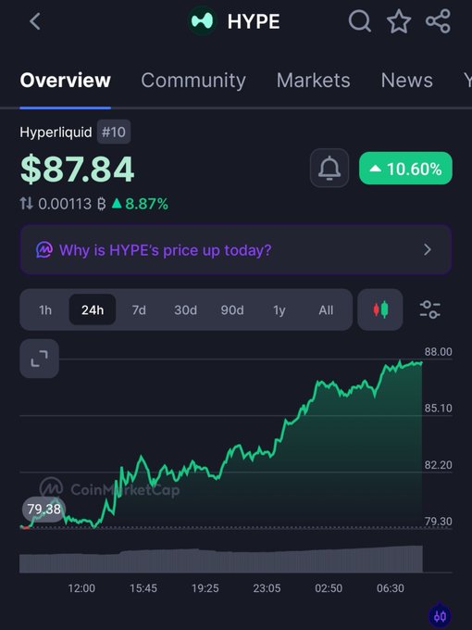
Task: Tap the Hyperliquid name label
Action: 56,132
